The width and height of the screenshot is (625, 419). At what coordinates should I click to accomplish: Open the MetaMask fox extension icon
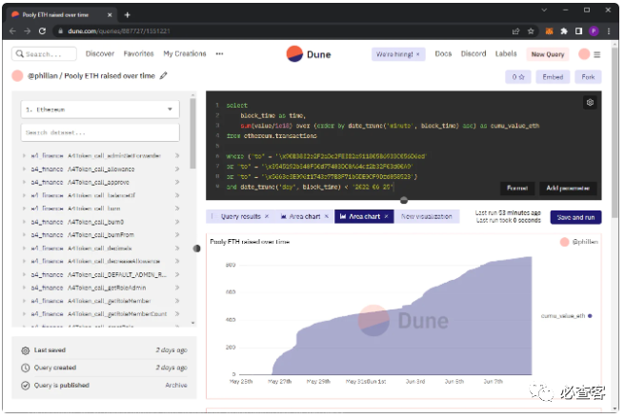coord(550,31)
